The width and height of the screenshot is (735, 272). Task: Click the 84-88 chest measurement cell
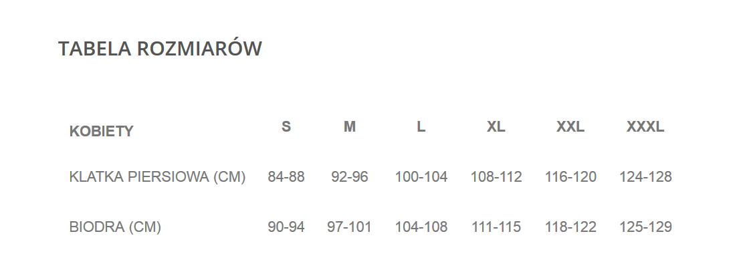coord(286,177)
